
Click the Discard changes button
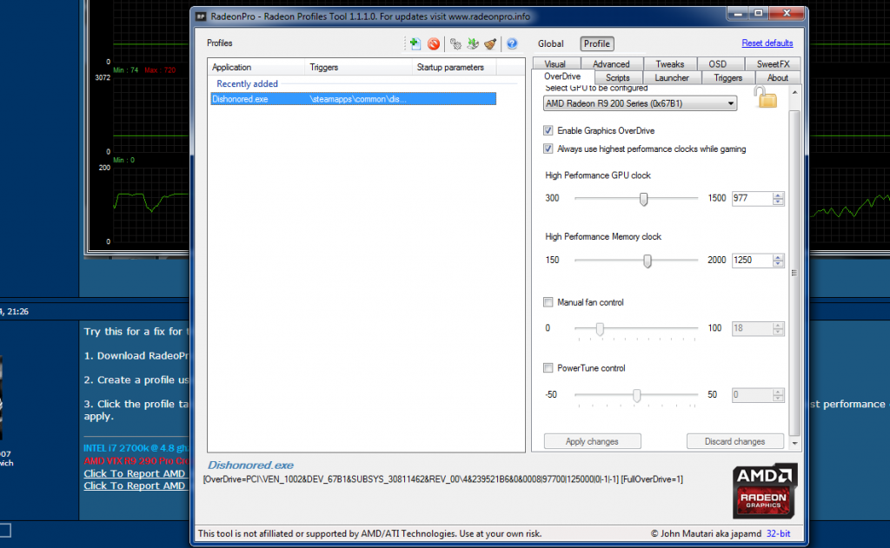pos(735,441)
